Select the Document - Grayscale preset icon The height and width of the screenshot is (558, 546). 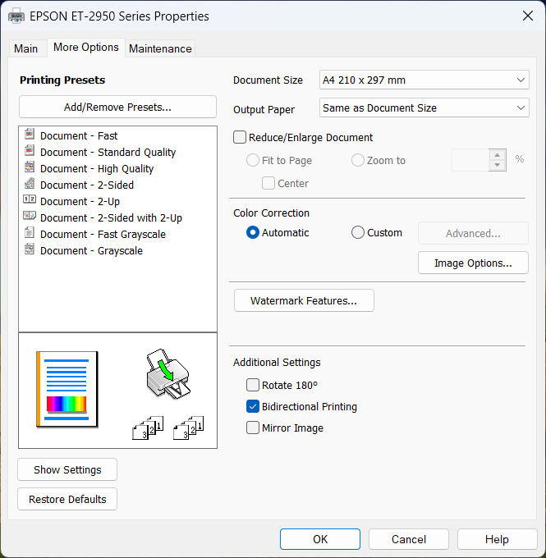[x=30, y=250]
